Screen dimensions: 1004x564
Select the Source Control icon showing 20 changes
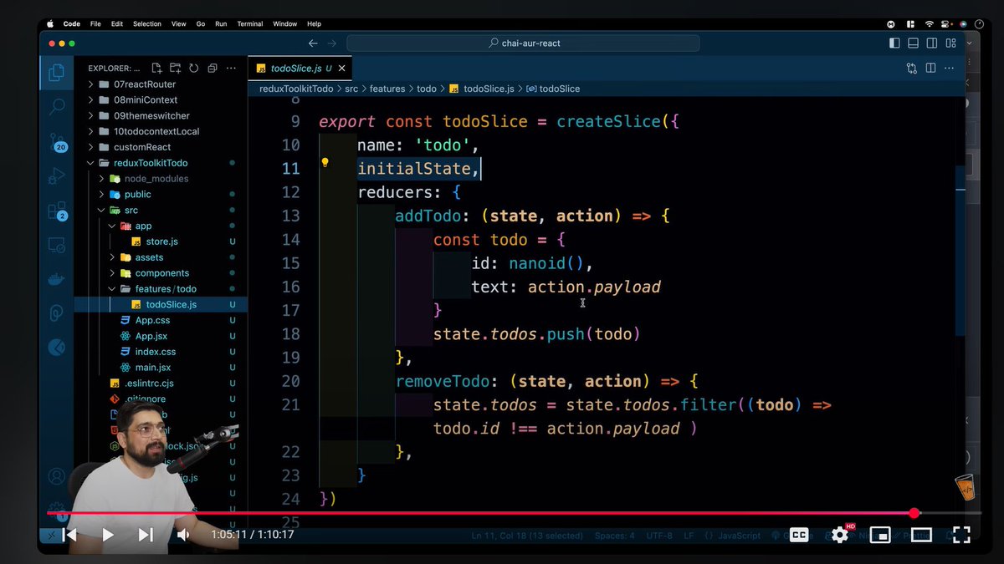pyautogui.click(x=56, y=140)
